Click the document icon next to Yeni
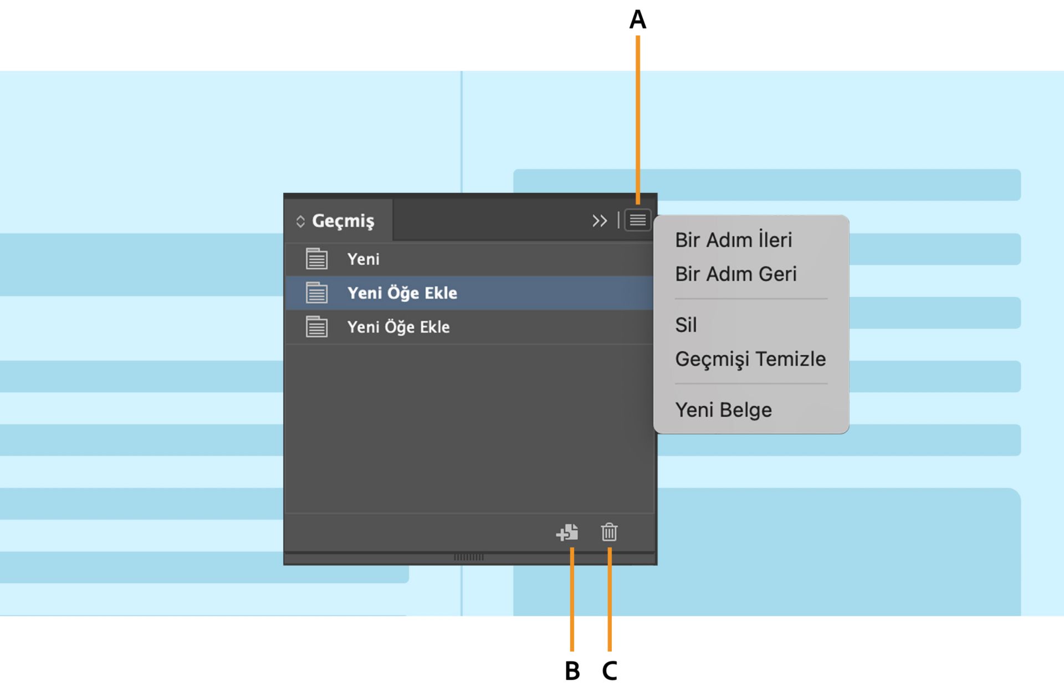 tap(316, 259)
